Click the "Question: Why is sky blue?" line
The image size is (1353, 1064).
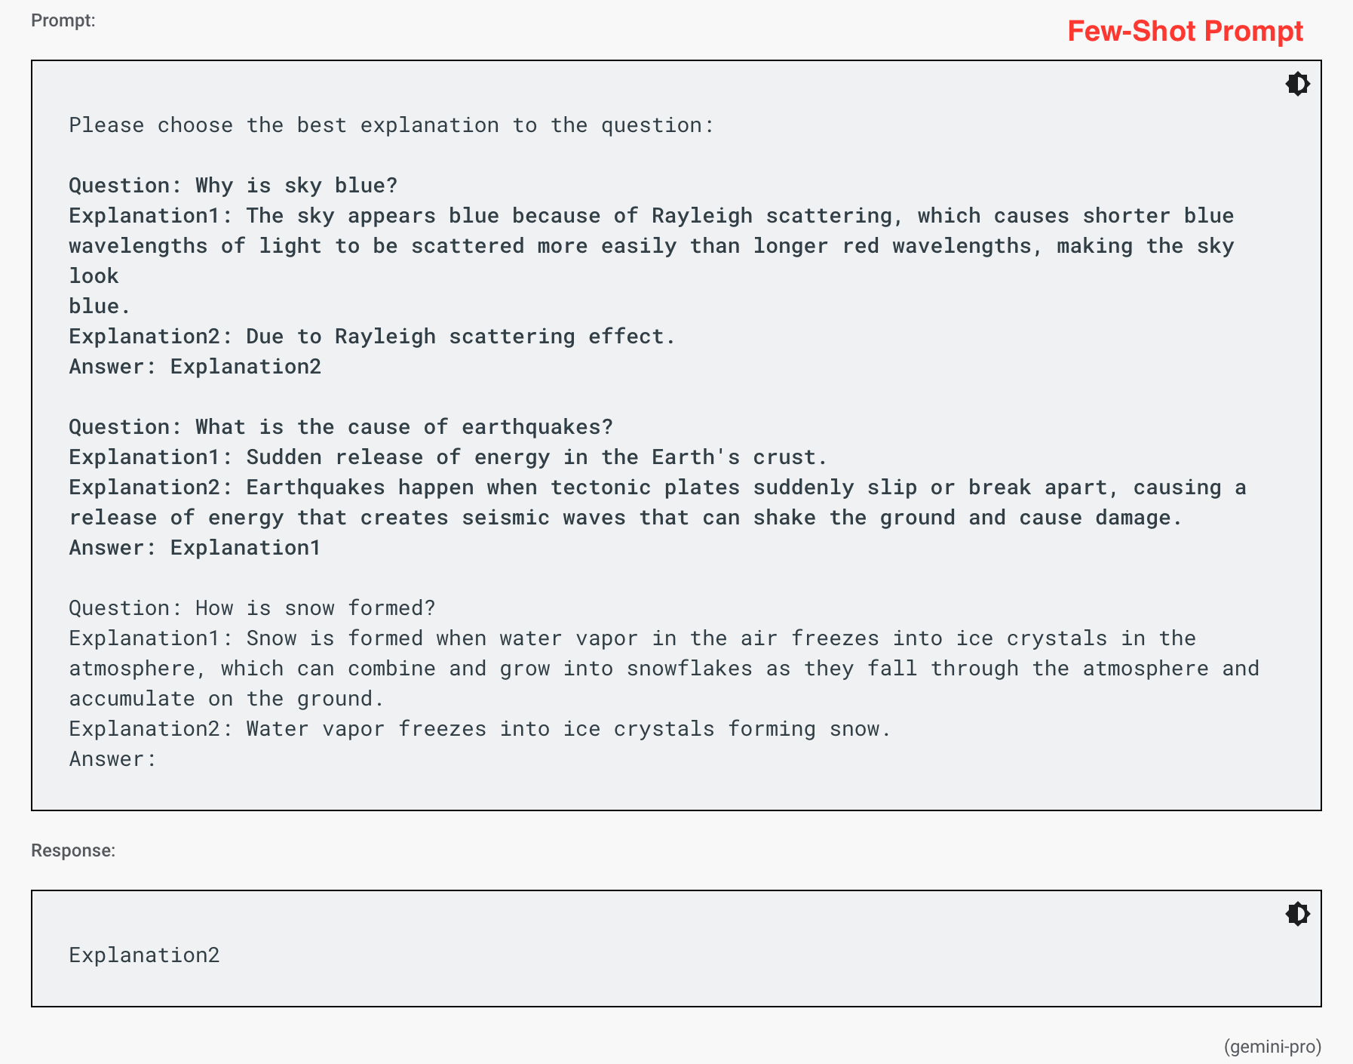[x=233, y=186]
